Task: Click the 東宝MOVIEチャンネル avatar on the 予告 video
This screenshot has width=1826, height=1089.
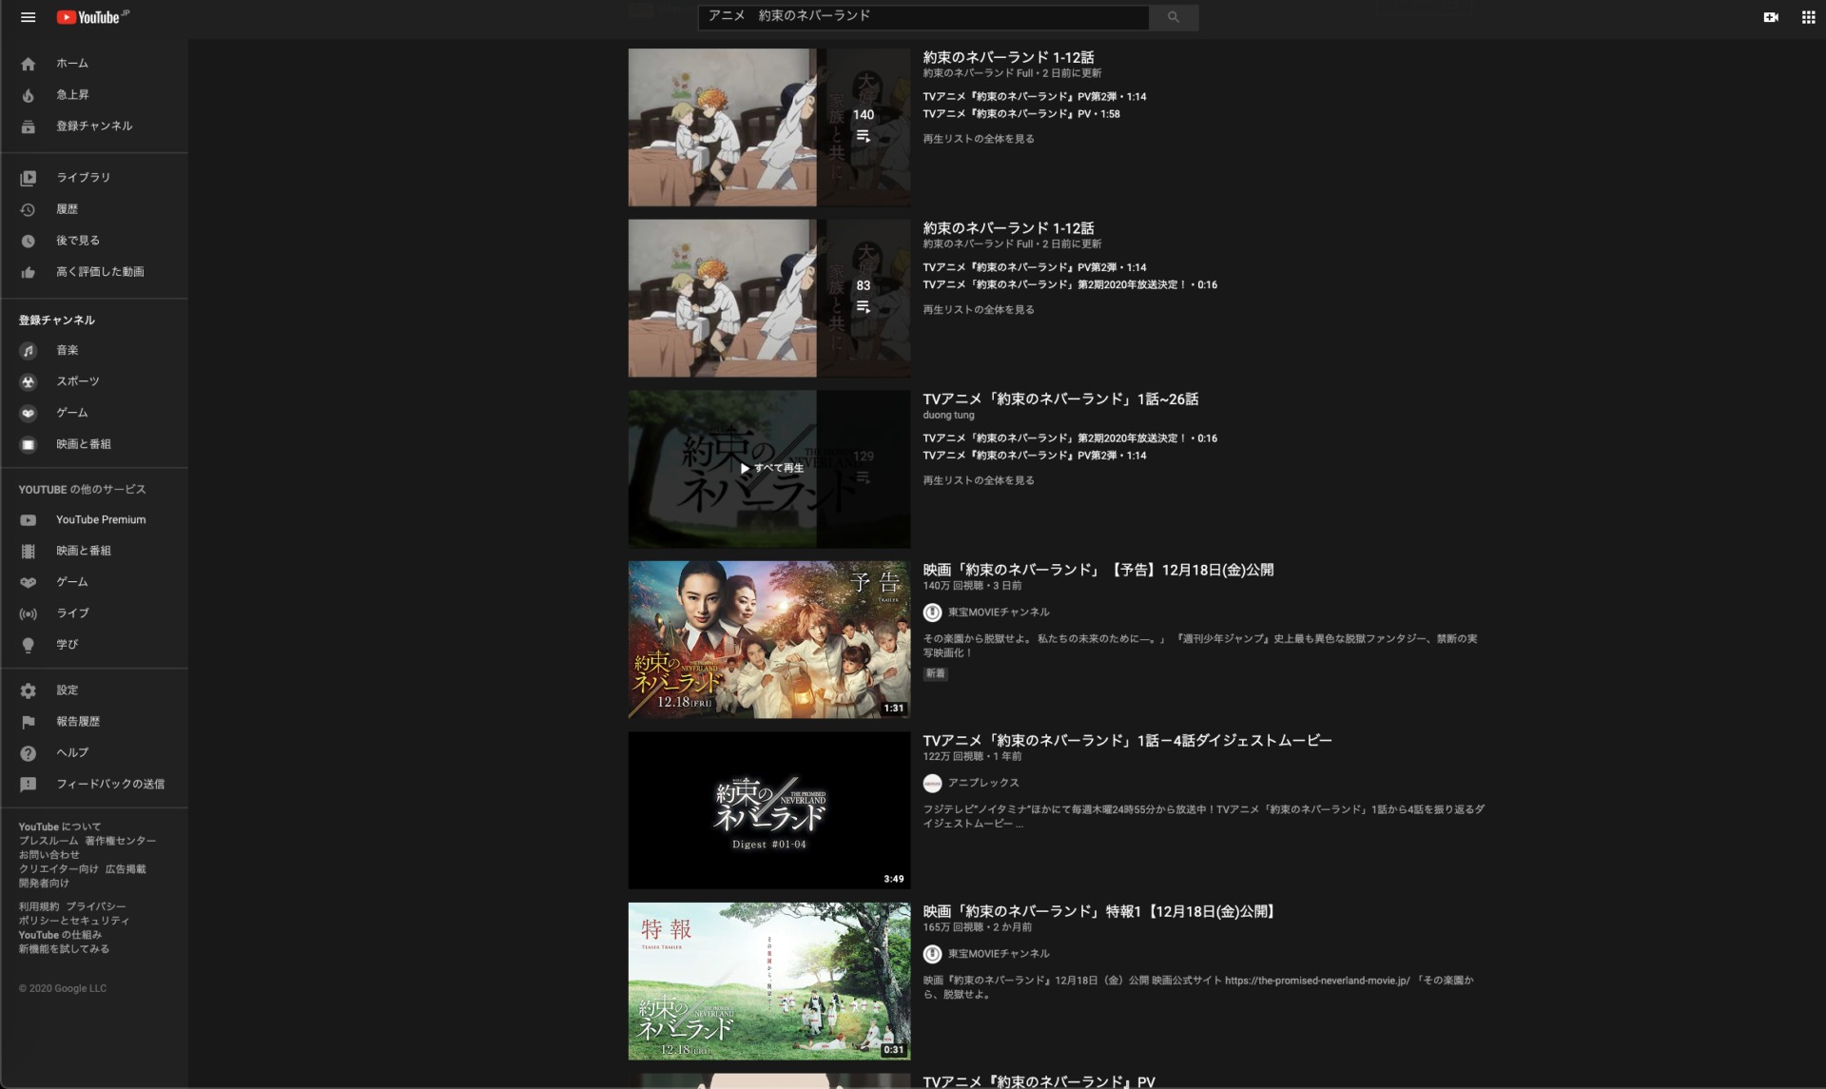Action: [932, 613]
